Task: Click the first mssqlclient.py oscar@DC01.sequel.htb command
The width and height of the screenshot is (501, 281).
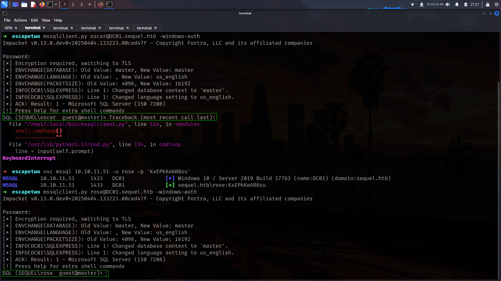Action: 122,36
